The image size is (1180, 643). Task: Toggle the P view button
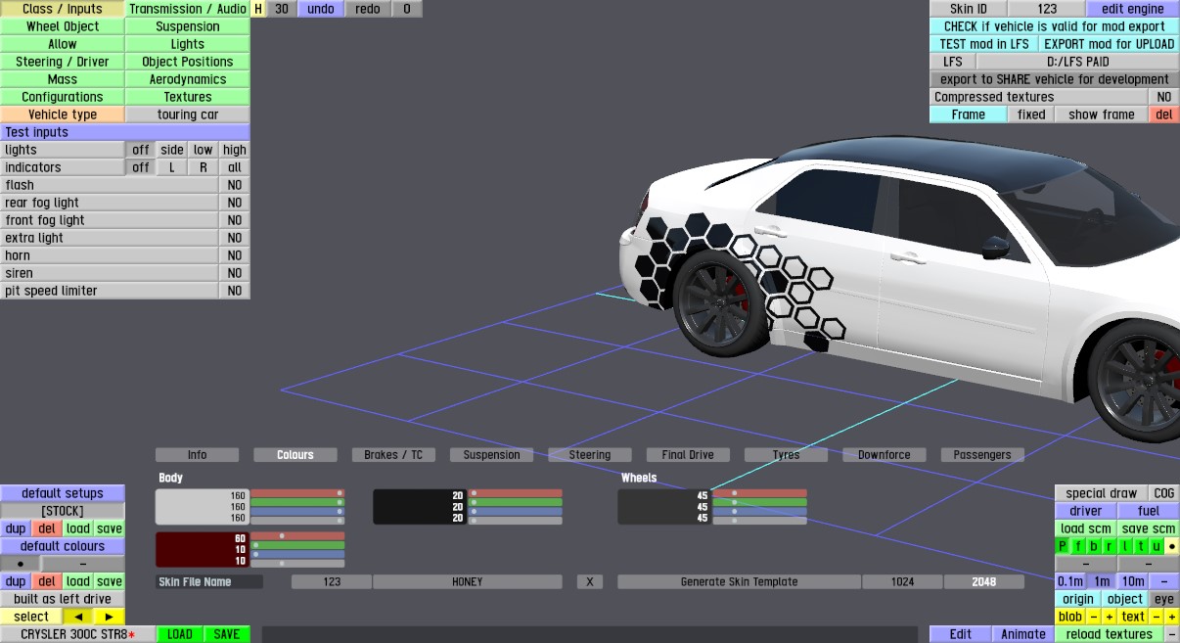pyautogui.click(x=1063, y=546)
